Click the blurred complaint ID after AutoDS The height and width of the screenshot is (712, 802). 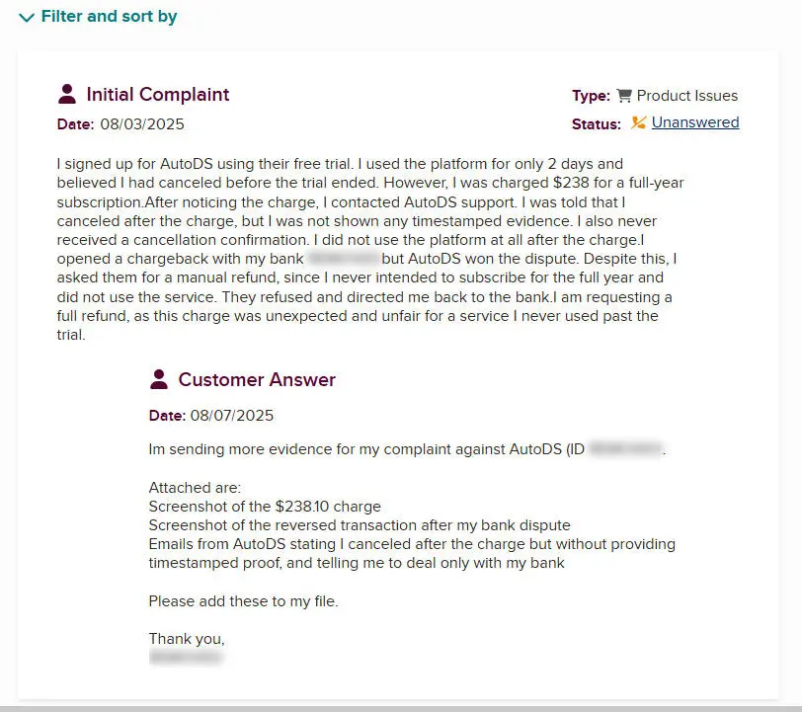tap(626, 449)
